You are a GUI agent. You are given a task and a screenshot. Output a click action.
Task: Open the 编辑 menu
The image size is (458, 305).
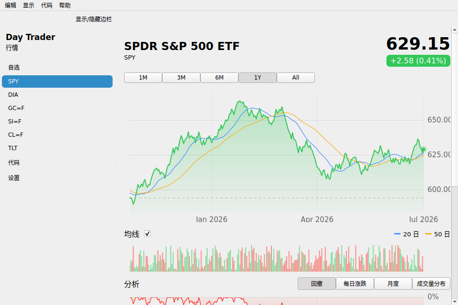10,5
